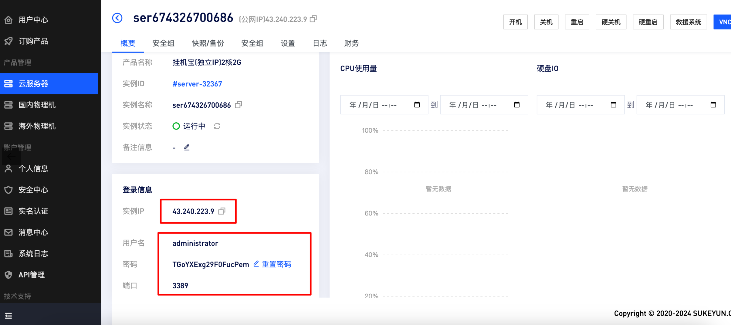731x325 pixels.
Task: Switch to the 快照/备份 tab
Action: click(208, 43)
